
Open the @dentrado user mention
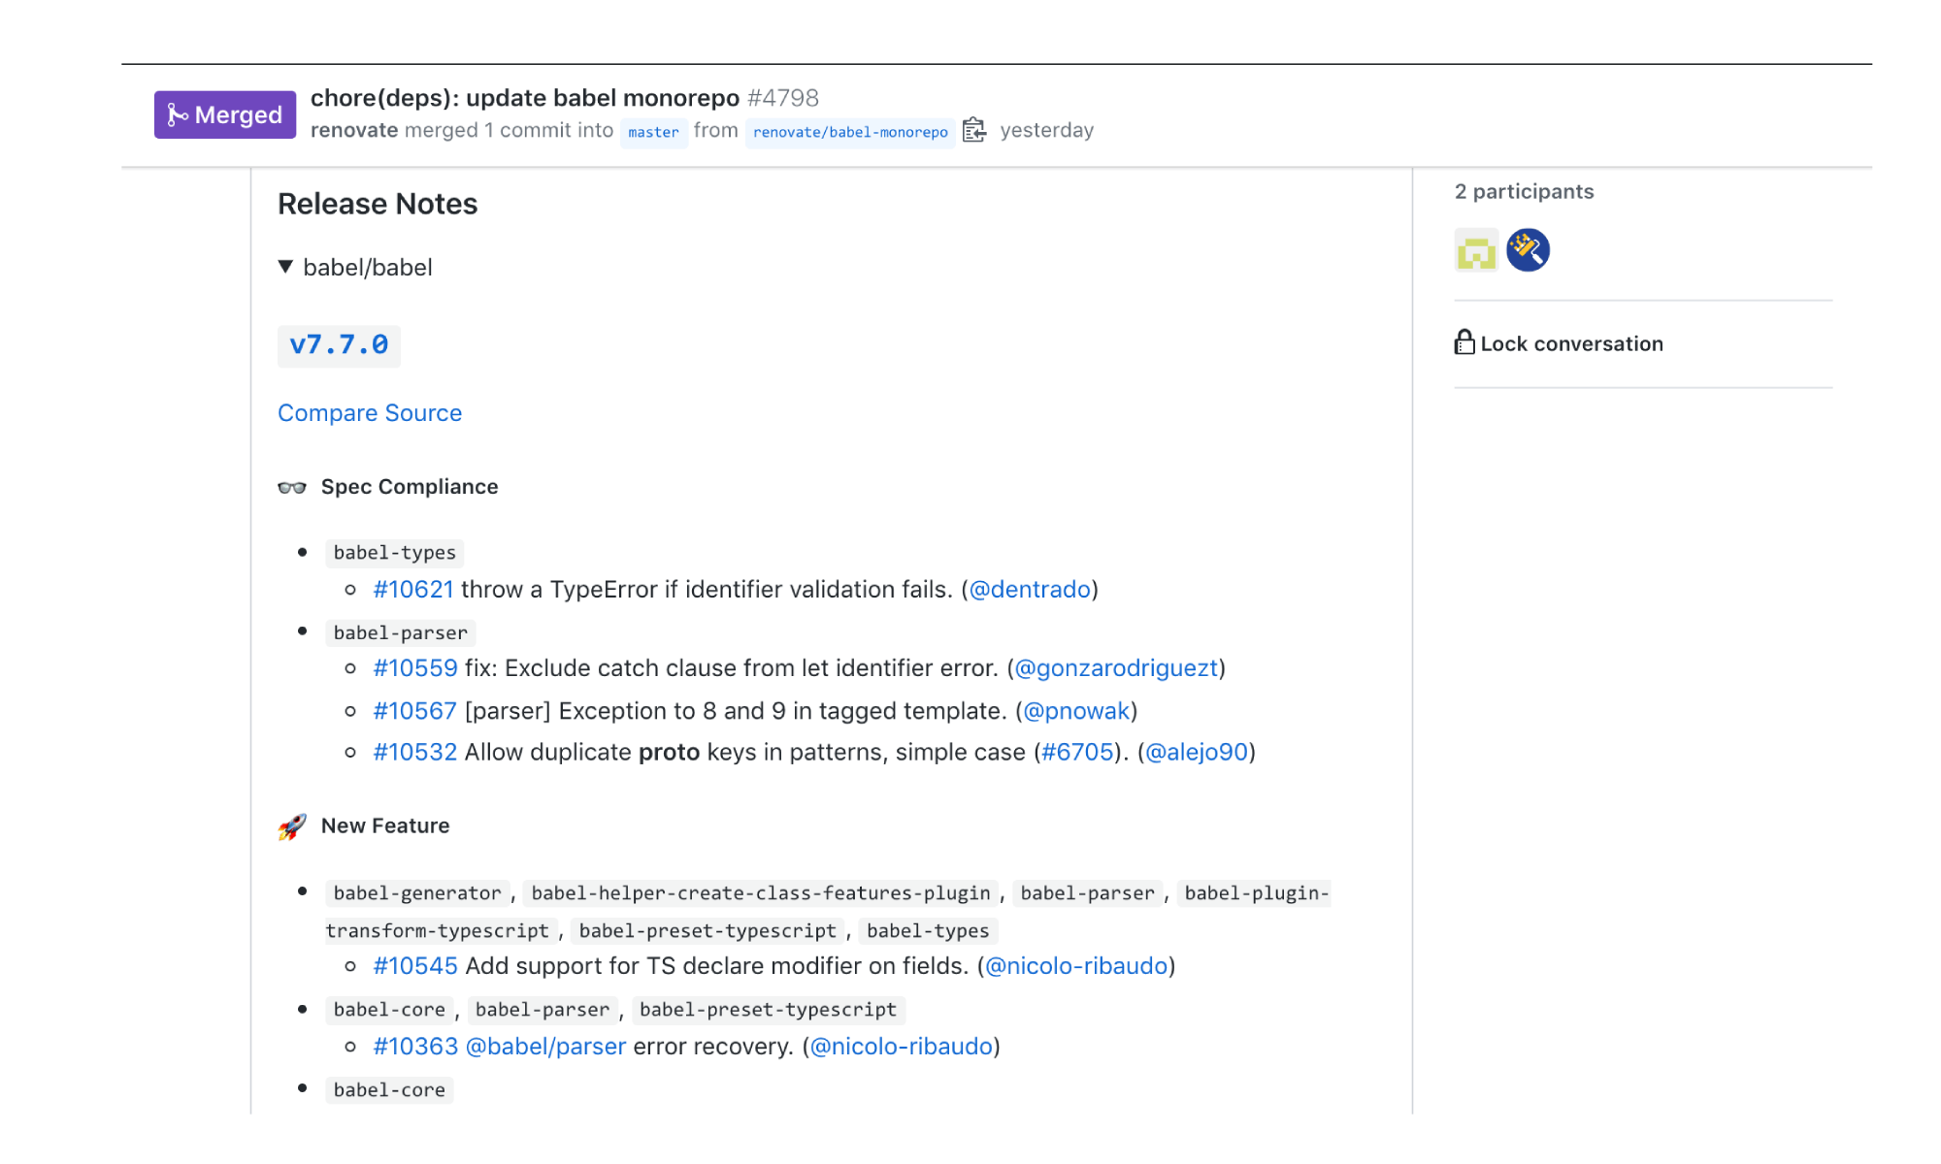(x=1030, y=590)
